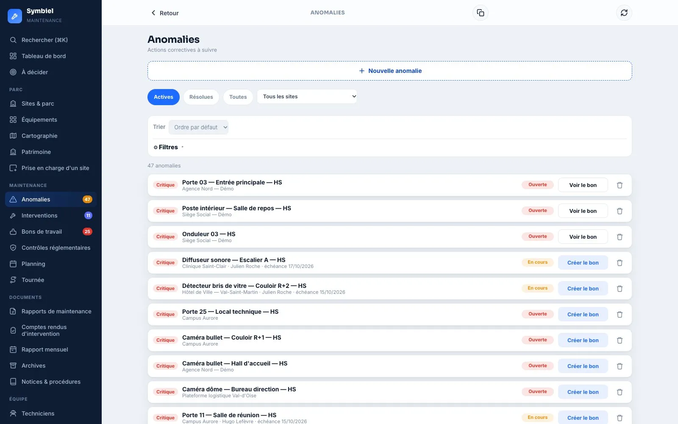This screenshot has width=678, height=424.
Task: Switch to the Résolues tab
Action: [201, 97]
